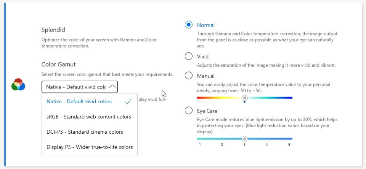
Task: Turn on the Eye Care radio button
Action: [188, 111]
